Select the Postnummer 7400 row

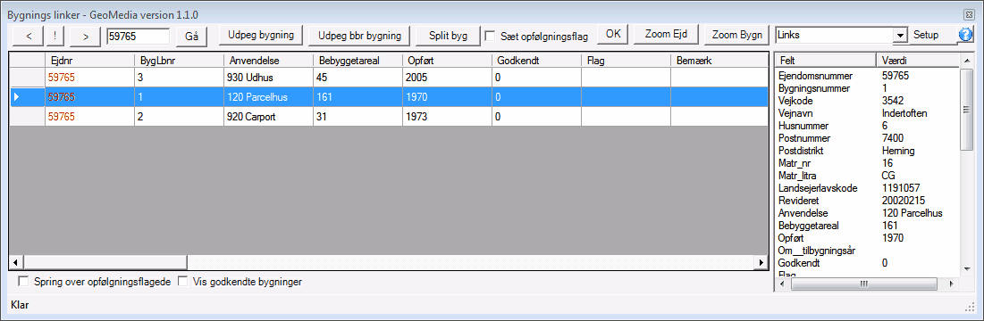pos(868,138)
